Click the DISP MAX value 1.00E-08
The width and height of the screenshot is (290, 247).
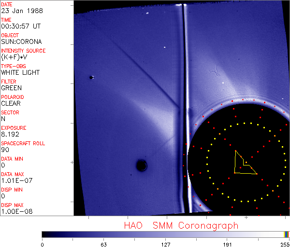pyautogui.click(x=15, y=211)
